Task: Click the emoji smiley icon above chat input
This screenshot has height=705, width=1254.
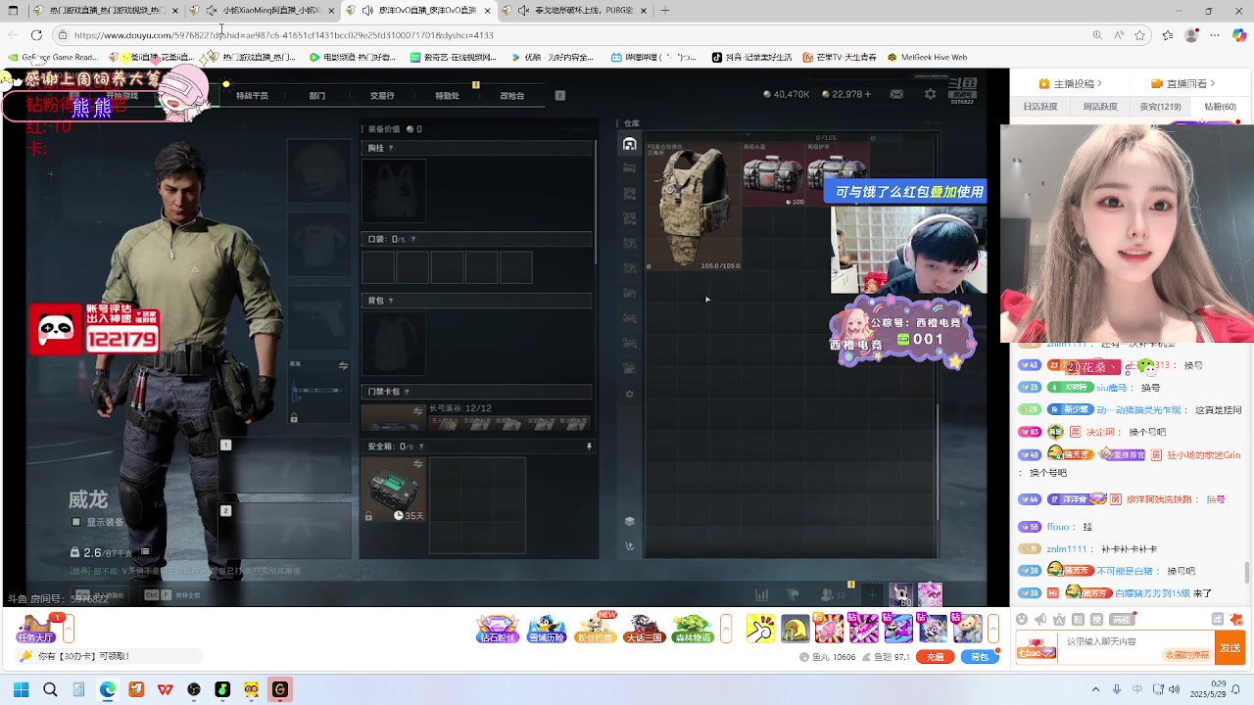Action: [1022, 620]
